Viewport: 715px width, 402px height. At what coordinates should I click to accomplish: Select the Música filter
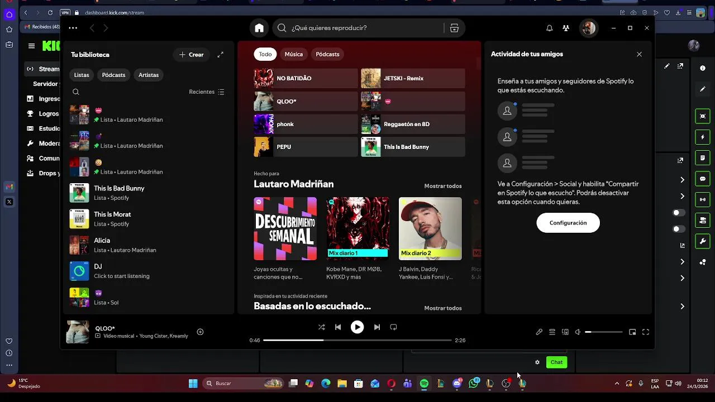coord(294,54)
